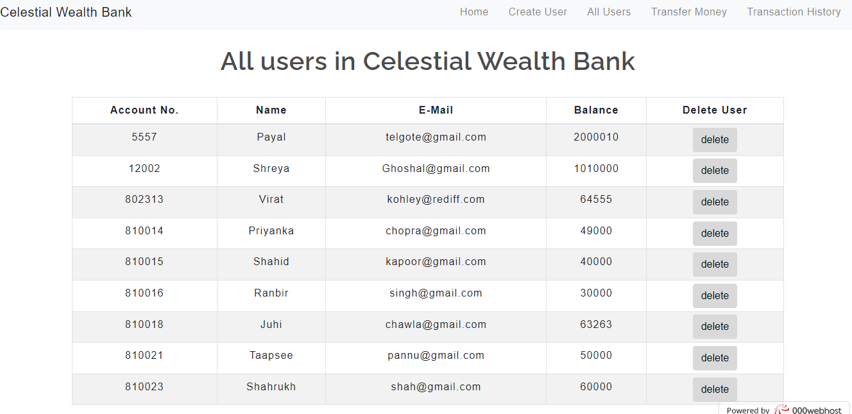Delete user Shreya

click(715, 170)
